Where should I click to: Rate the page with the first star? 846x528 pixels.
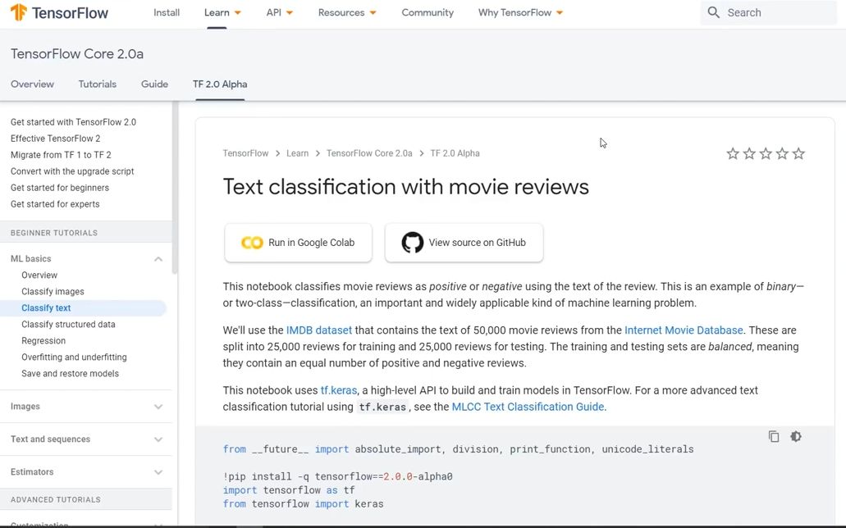click(732, 153)
